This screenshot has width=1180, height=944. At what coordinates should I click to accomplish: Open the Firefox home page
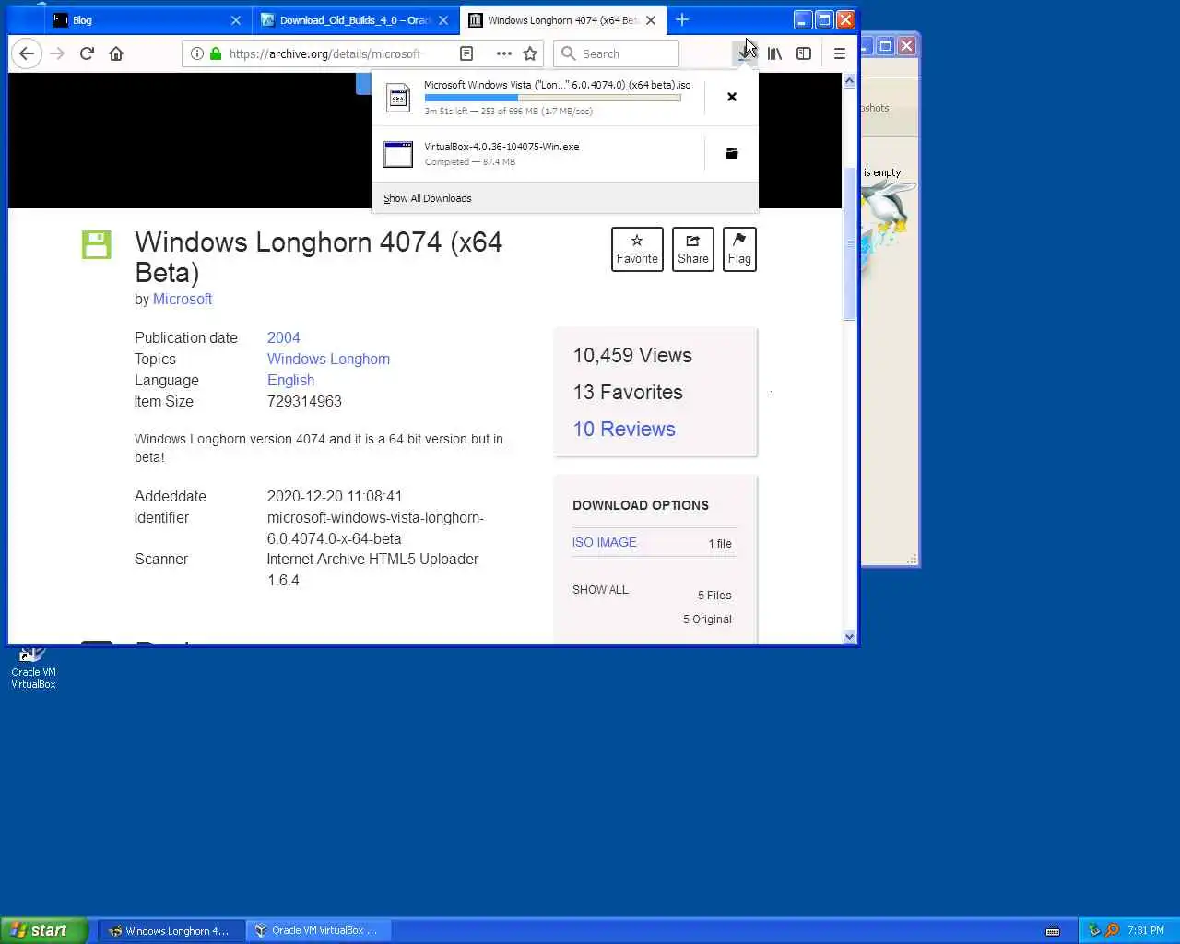[x=116, y=53]
